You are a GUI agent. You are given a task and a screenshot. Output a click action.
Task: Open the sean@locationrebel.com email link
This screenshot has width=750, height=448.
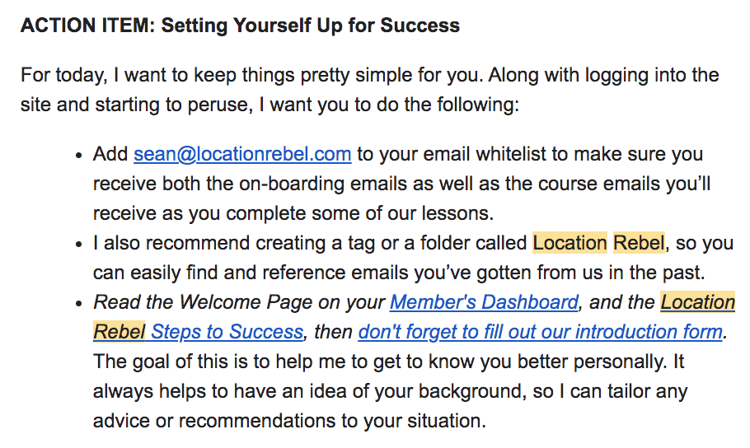coord(242,154)
